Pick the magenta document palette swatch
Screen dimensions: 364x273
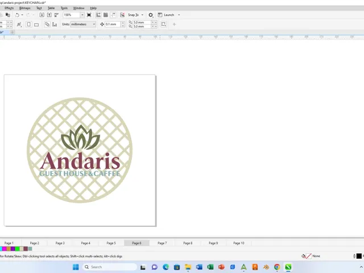[4, 249]
